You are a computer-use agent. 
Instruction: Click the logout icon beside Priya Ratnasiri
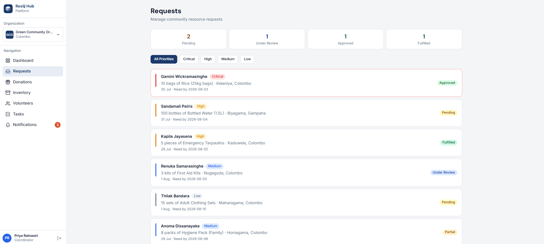click(x=59, y=238)
